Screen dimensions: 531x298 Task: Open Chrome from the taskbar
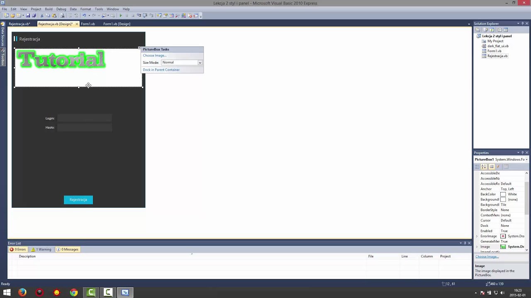[73, 292]
